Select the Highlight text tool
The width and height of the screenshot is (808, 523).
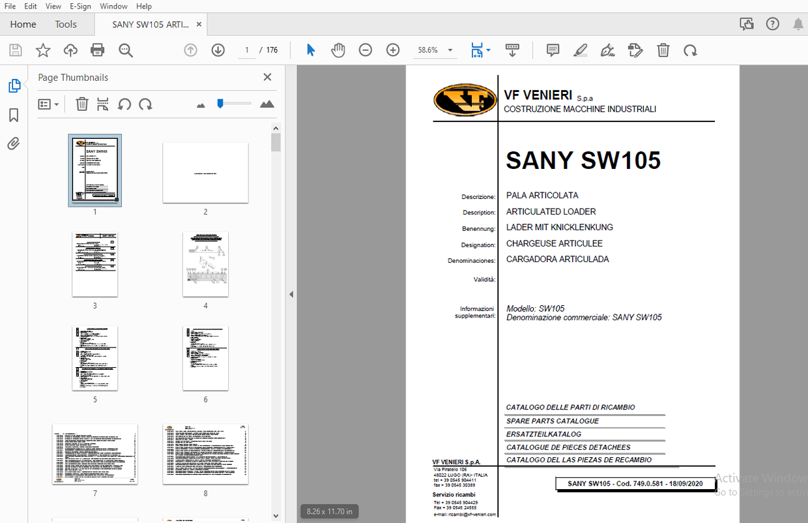tap(581, 50)
